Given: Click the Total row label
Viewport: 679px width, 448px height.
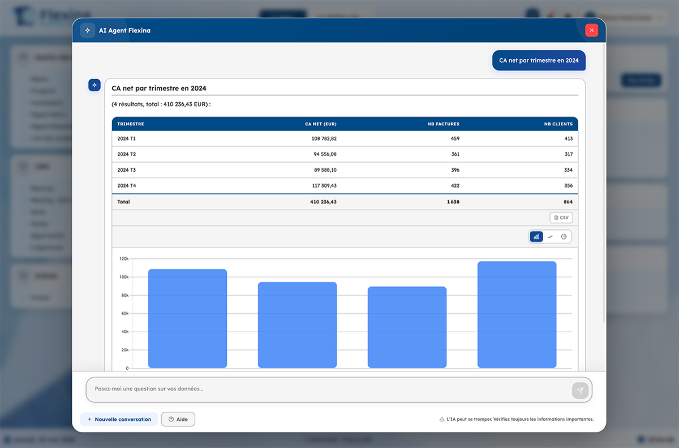Looking at the screenshot, I should 123,202.
